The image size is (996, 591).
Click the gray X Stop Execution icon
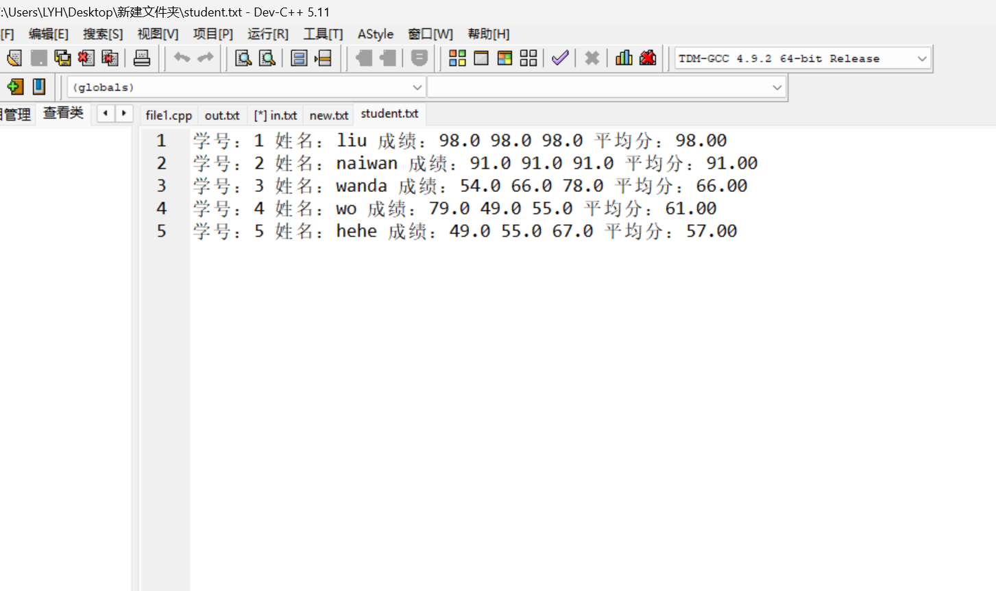tap(592, 58)
